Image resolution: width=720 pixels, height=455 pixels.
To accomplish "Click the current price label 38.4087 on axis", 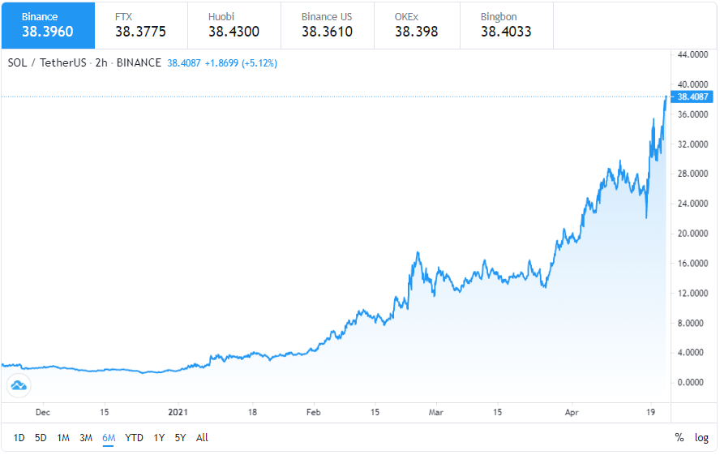I will [693, 97].
